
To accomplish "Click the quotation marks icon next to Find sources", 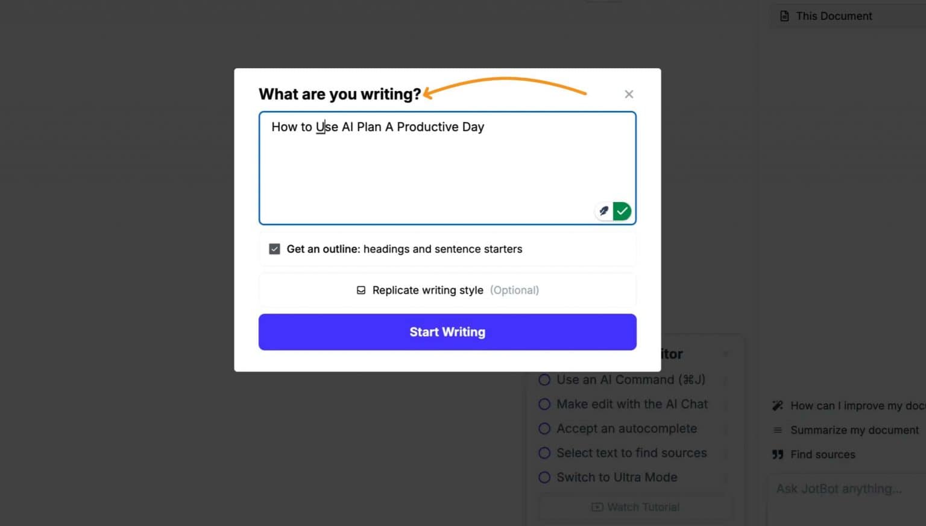I will 777,454.
